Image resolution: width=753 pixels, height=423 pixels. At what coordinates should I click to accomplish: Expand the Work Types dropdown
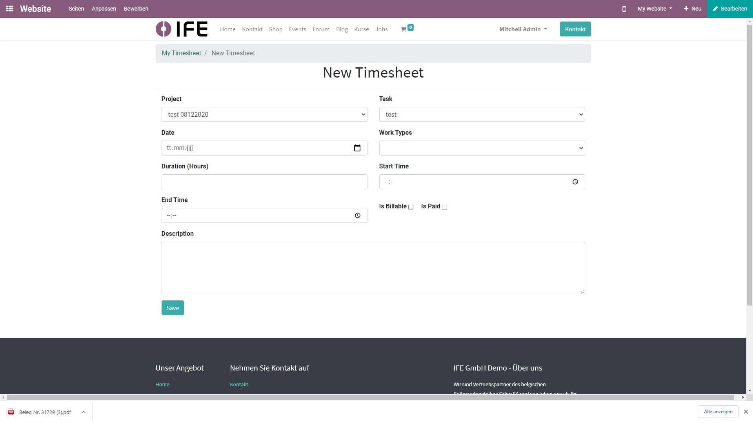[x=482, y=148]
